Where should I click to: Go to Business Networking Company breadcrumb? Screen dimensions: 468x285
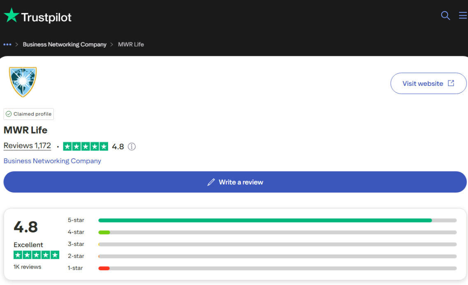click(65, 44)
